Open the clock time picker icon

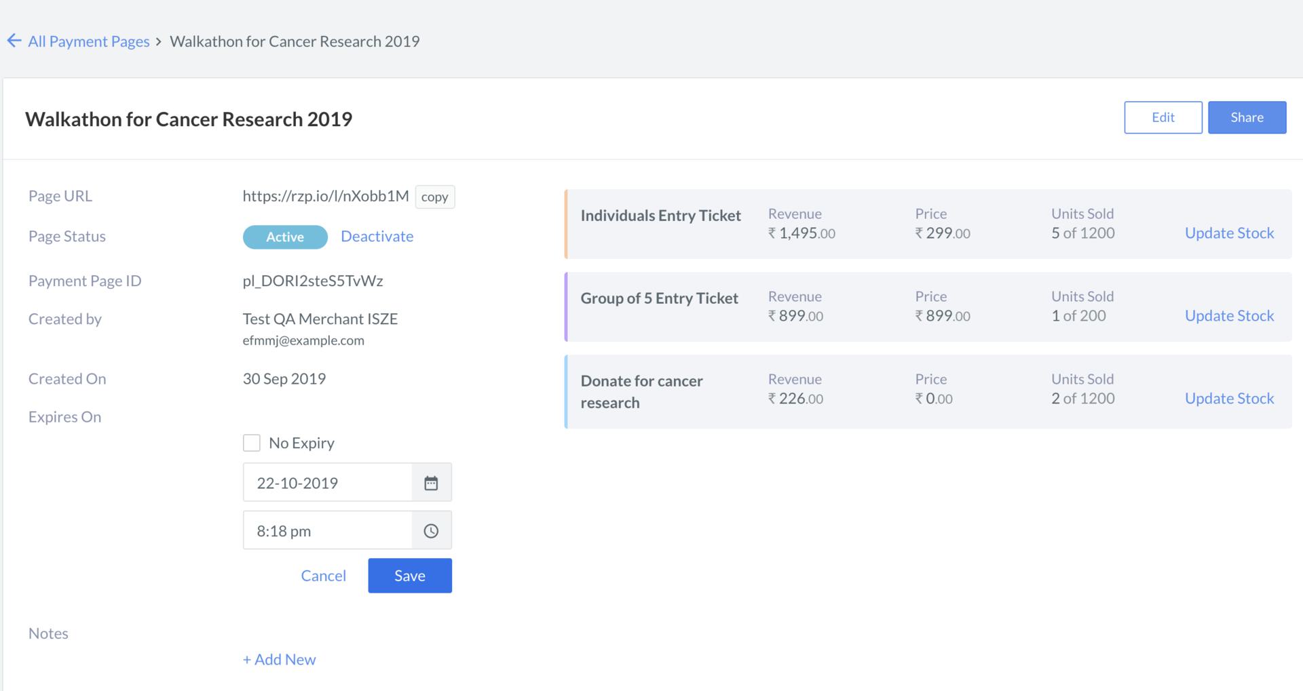click(431, 531)
